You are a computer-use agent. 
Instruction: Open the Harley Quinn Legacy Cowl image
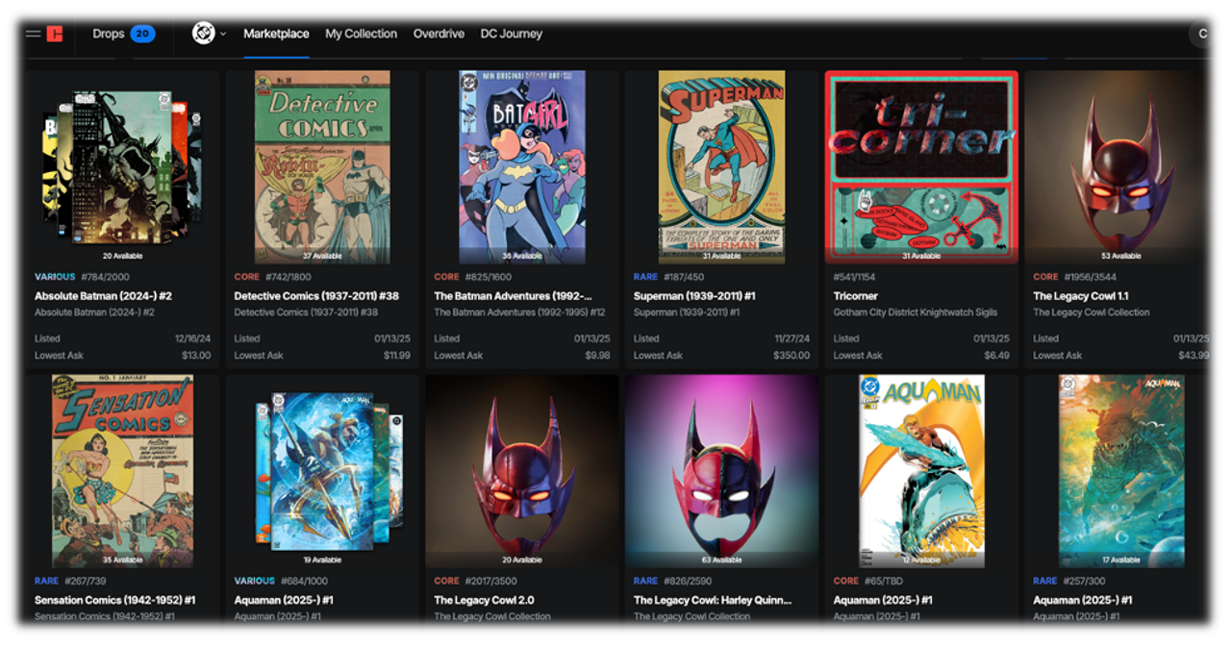pos(721,471)
